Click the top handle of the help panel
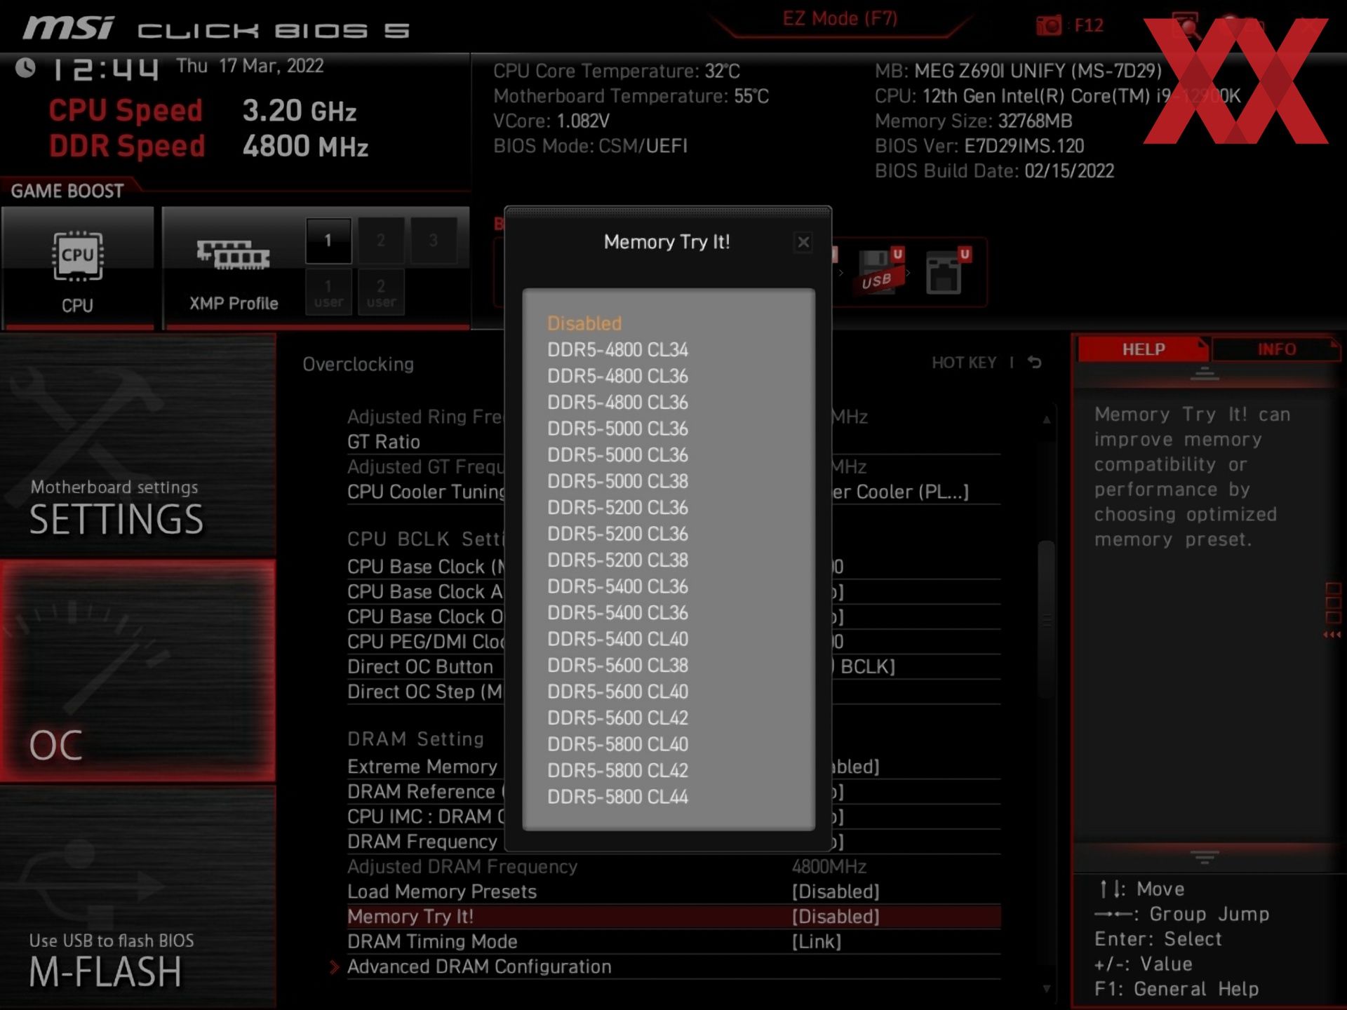The width and height of the screenshot is (1347, 1010). [x=1205, y=373]
